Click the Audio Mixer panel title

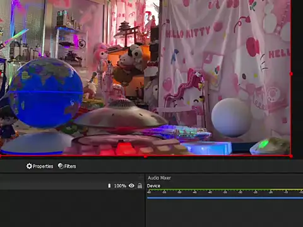click(x=159, y=178)
